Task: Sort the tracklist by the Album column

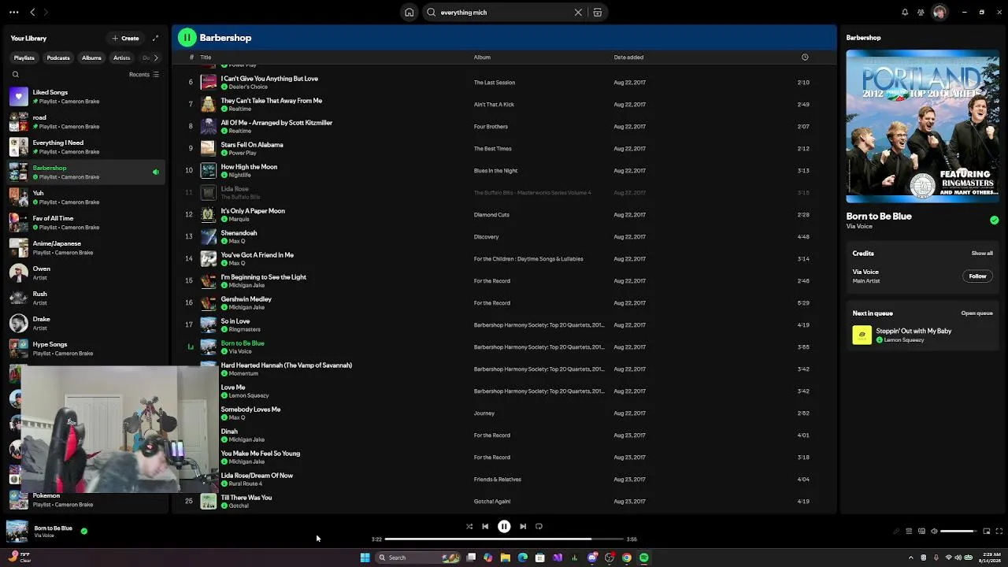Action: [x=482, y=57]
